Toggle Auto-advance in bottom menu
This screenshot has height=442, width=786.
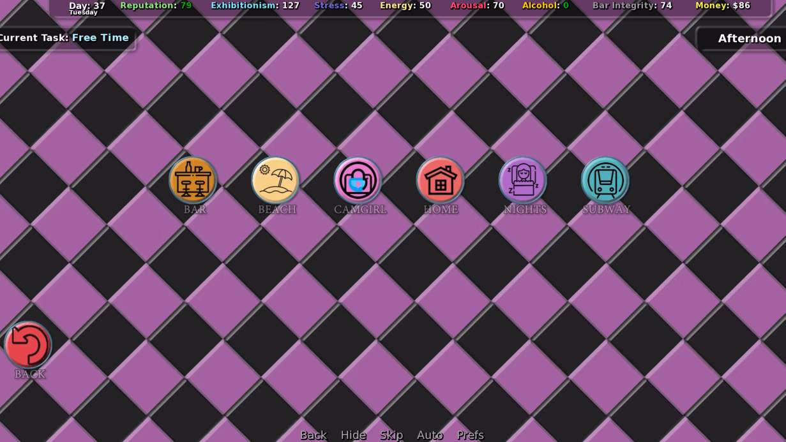click(429, 434)
